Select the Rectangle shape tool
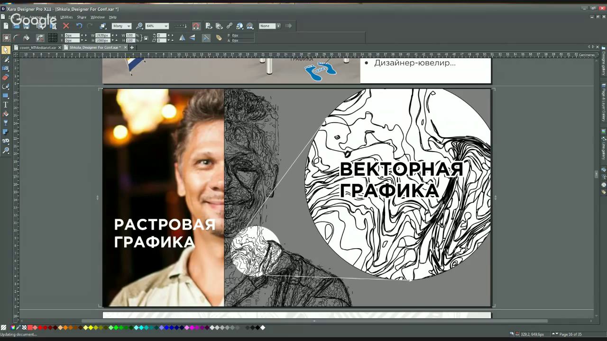 (6, 95)
